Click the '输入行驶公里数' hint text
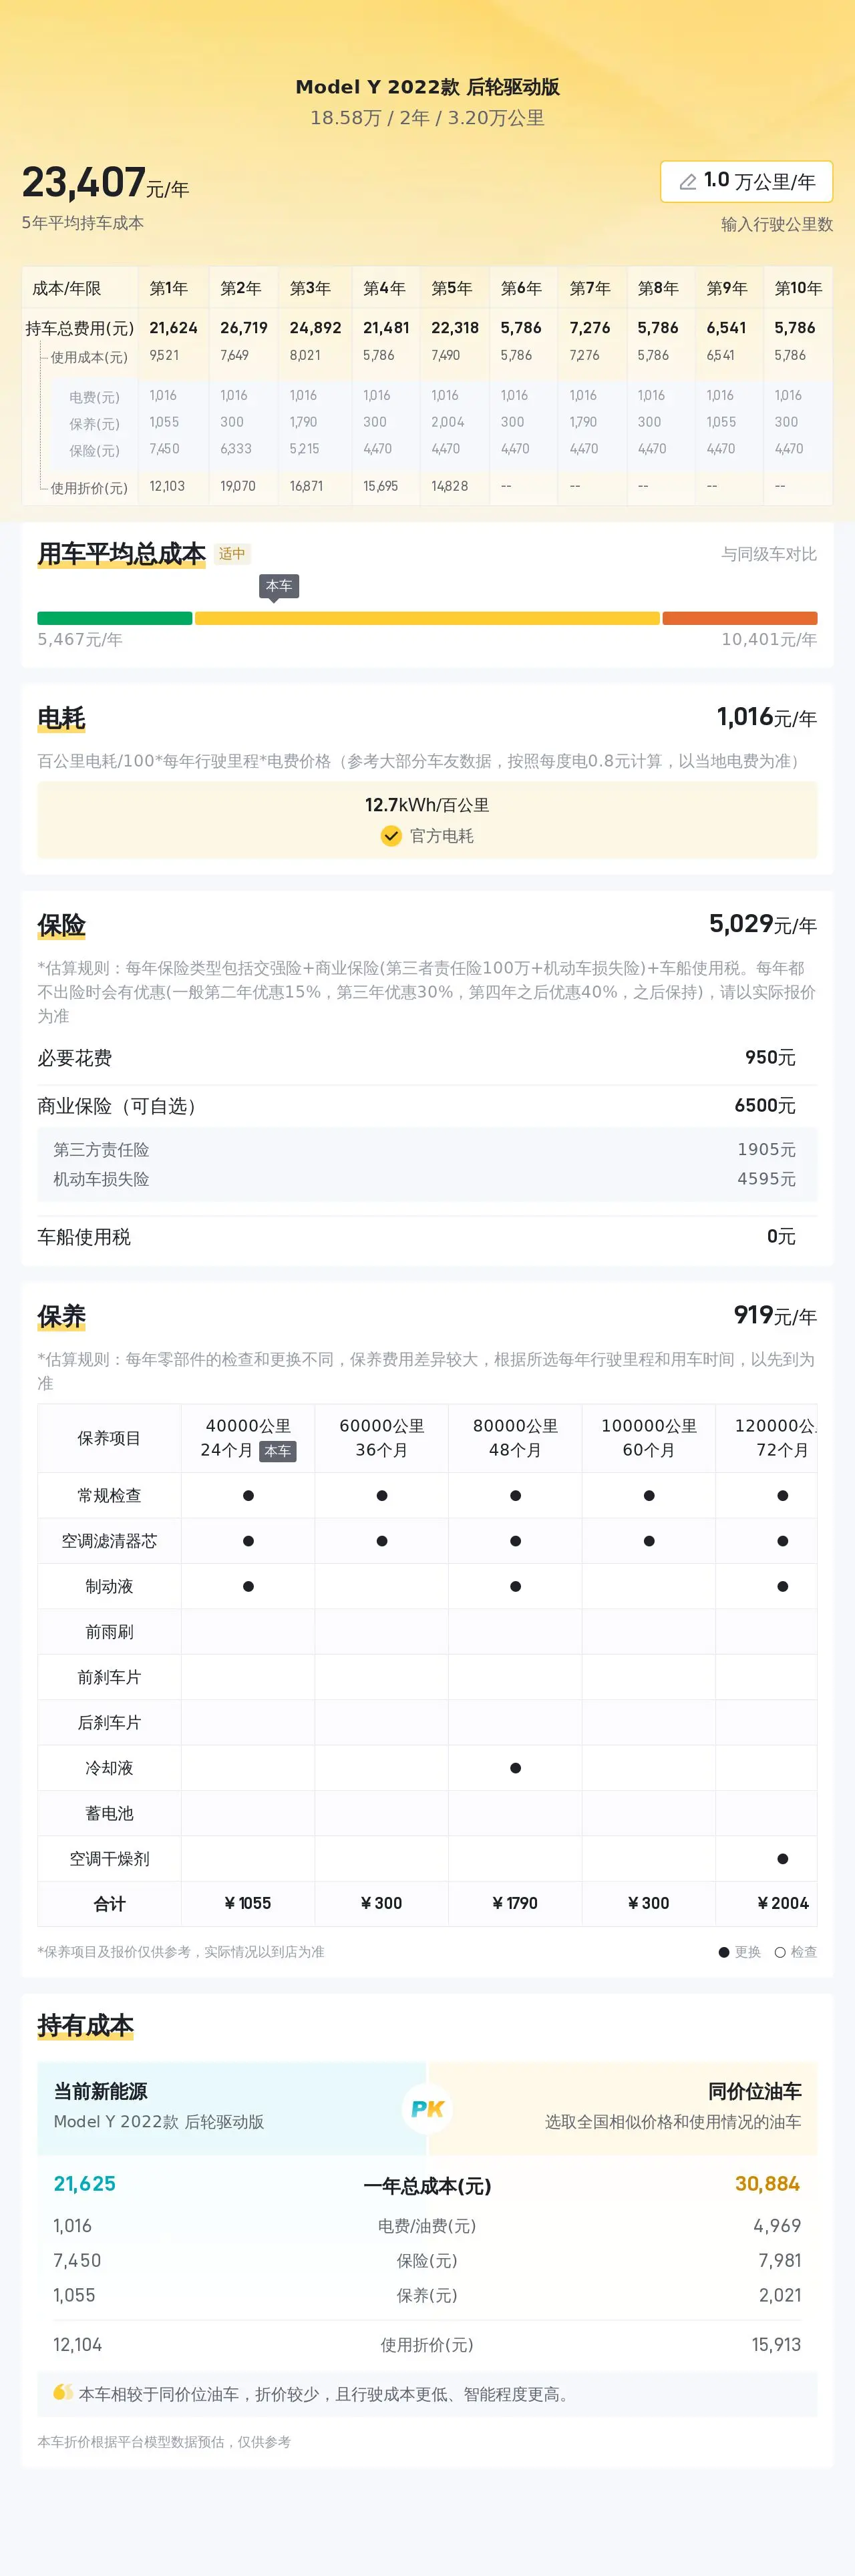The width and height of the screenshot is (855, 2576). point(776,224)
